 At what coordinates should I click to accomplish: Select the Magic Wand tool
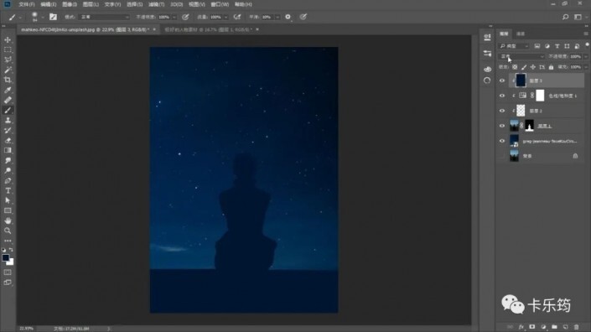point(8,70)
